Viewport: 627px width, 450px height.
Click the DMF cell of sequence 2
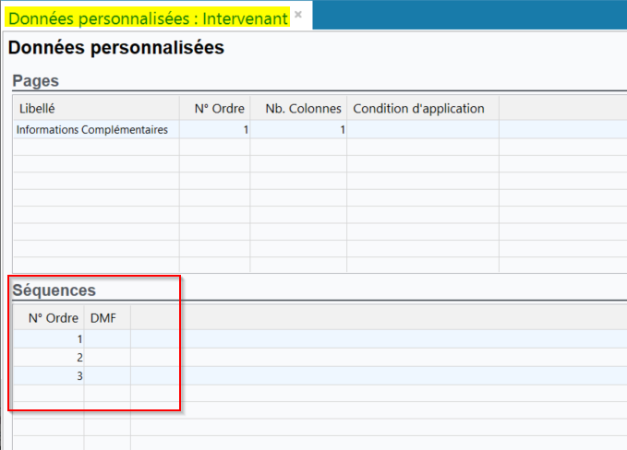click(107, 358)
